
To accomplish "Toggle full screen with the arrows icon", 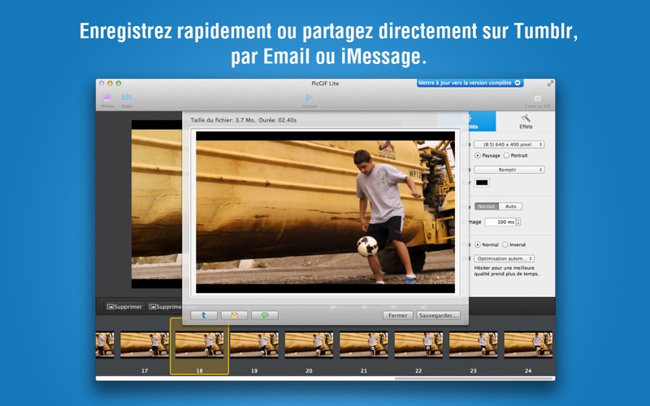I will (x=550, y=84).
